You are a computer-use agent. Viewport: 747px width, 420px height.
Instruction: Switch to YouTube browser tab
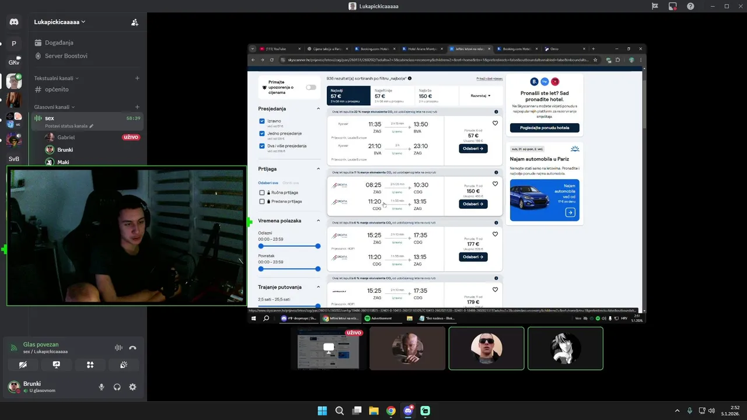coord(280,49)
